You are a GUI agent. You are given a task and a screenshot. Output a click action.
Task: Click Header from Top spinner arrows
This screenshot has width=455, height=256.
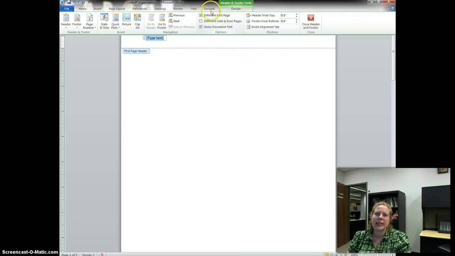pos(296,15)
